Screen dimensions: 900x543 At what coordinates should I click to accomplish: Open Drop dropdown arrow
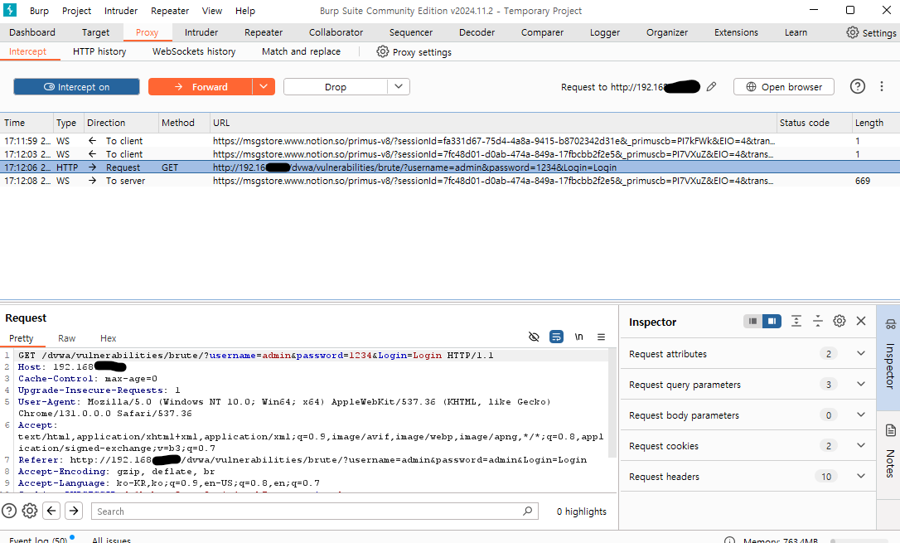coord(399,87)
